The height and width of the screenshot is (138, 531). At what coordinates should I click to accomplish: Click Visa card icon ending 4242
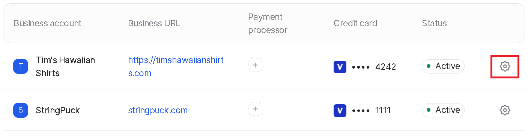coord(340,67)
